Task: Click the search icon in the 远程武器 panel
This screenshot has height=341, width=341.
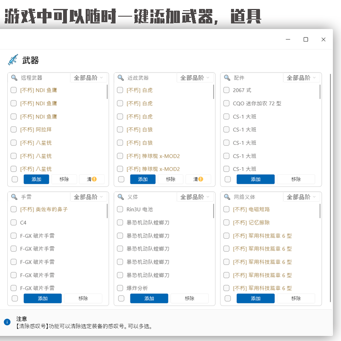Action: pyautogui.click(x=13, y=78)
